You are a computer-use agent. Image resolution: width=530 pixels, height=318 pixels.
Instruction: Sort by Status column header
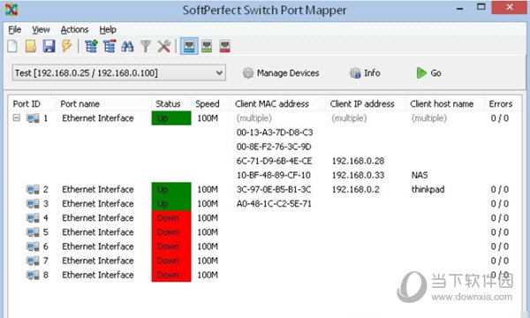[171, 103]
